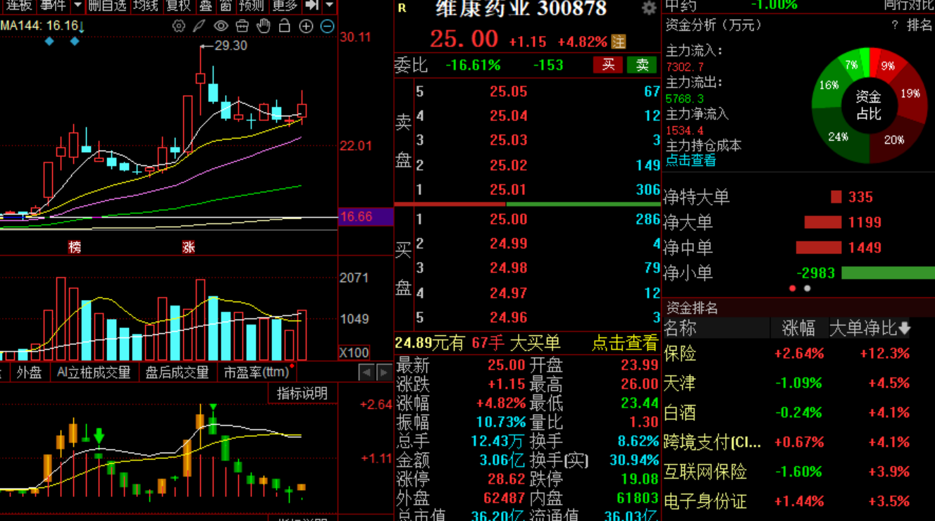Toggle 均线 moving averages
This screenshot has width=935, height=521.
[145, 6]
